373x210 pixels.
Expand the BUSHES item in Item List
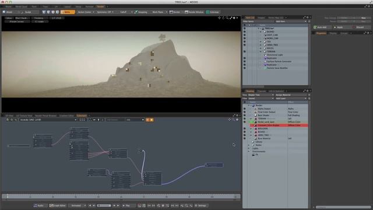[261, 32]
